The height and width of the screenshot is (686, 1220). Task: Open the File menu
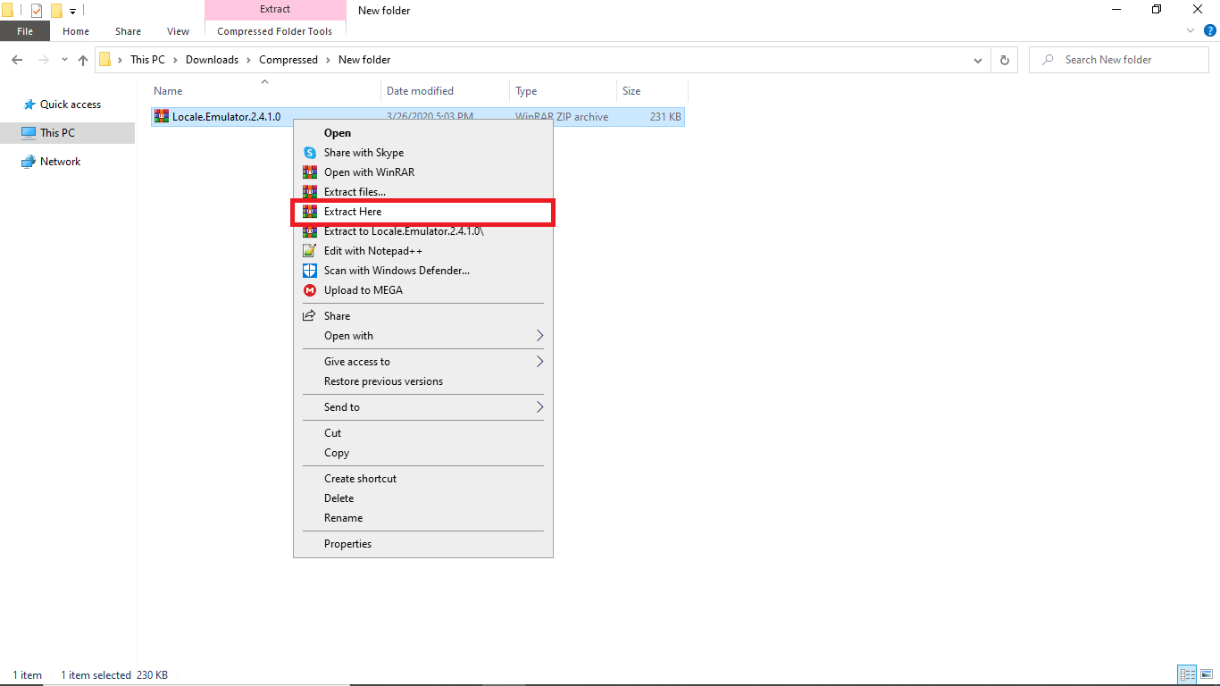tap(25, 31)
